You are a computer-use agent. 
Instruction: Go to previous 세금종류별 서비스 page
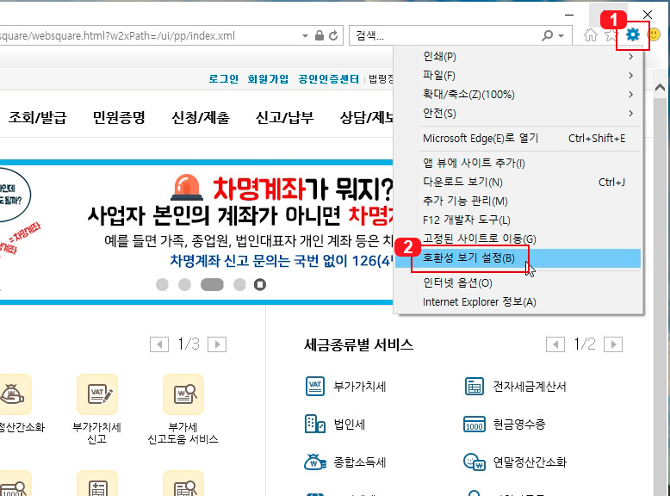pos(555,344)
